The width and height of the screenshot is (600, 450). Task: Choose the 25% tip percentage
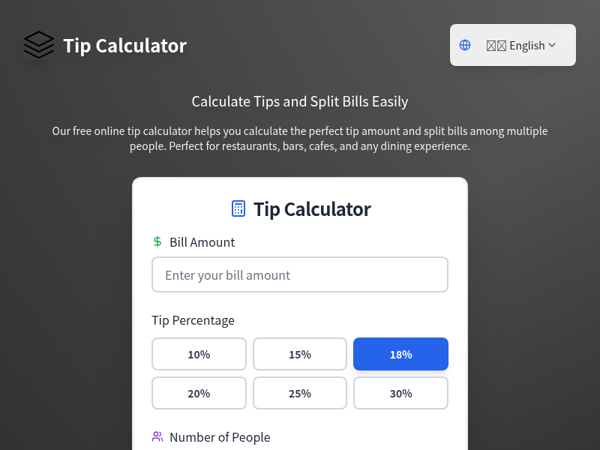point(300,393)
